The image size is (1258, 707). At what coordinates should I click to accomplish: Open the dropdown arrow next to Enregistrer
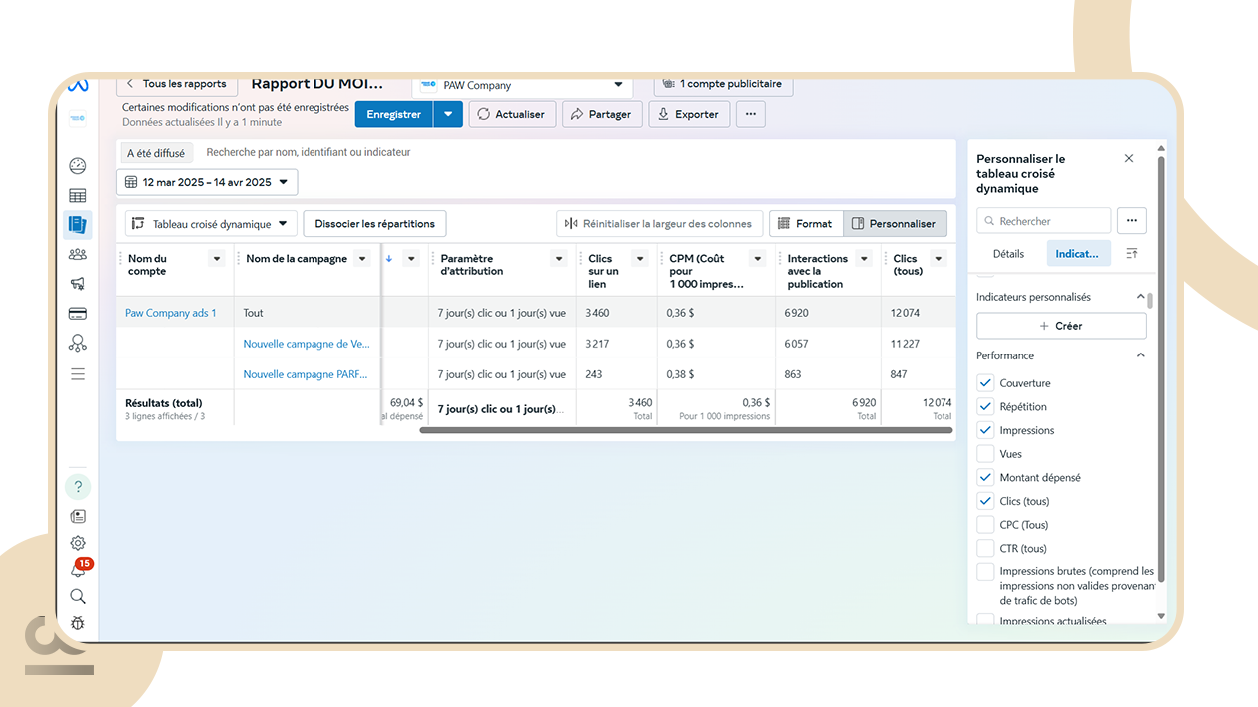448,114
